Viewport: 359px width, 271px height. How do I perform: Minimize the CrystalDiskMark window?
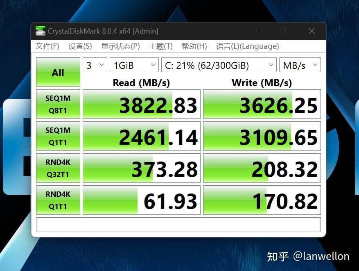254,31
